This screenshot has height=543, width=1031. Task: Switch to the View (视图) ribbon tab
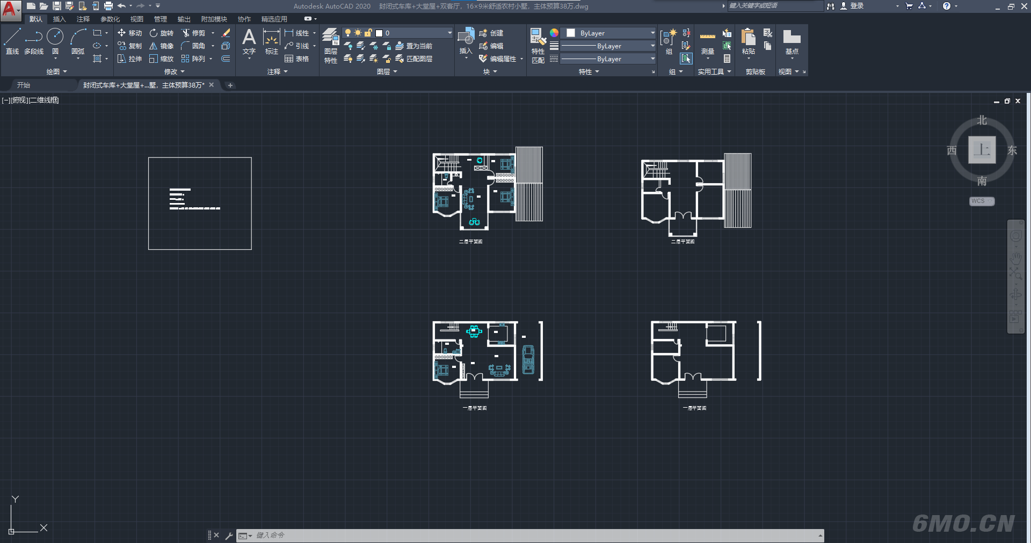136,19
